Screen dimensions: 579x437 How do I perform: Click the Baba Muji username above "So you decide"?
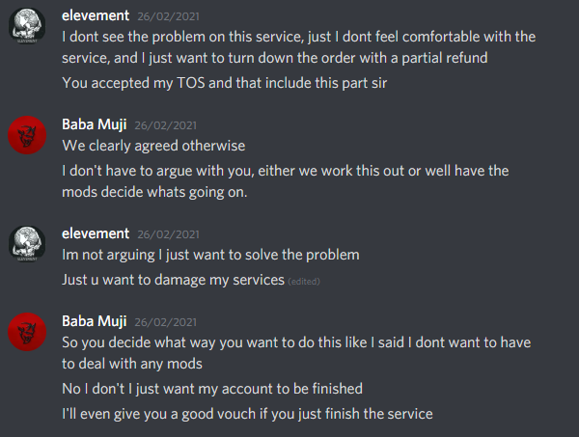pos(95,320)
